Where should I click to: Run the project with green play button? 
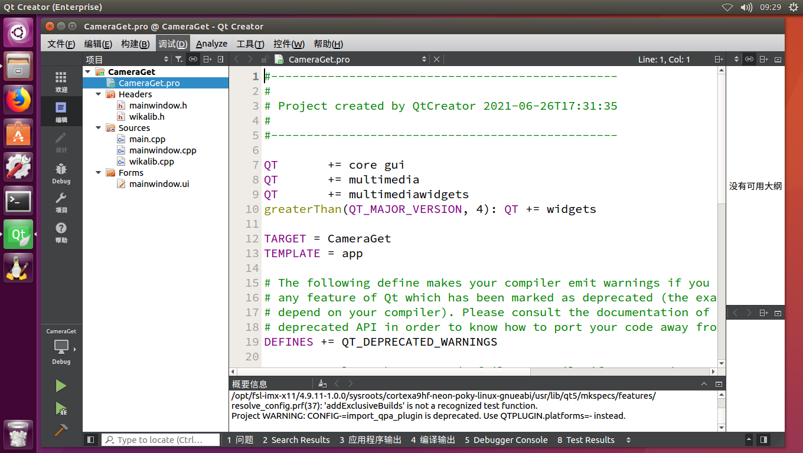tap(61, 386)
